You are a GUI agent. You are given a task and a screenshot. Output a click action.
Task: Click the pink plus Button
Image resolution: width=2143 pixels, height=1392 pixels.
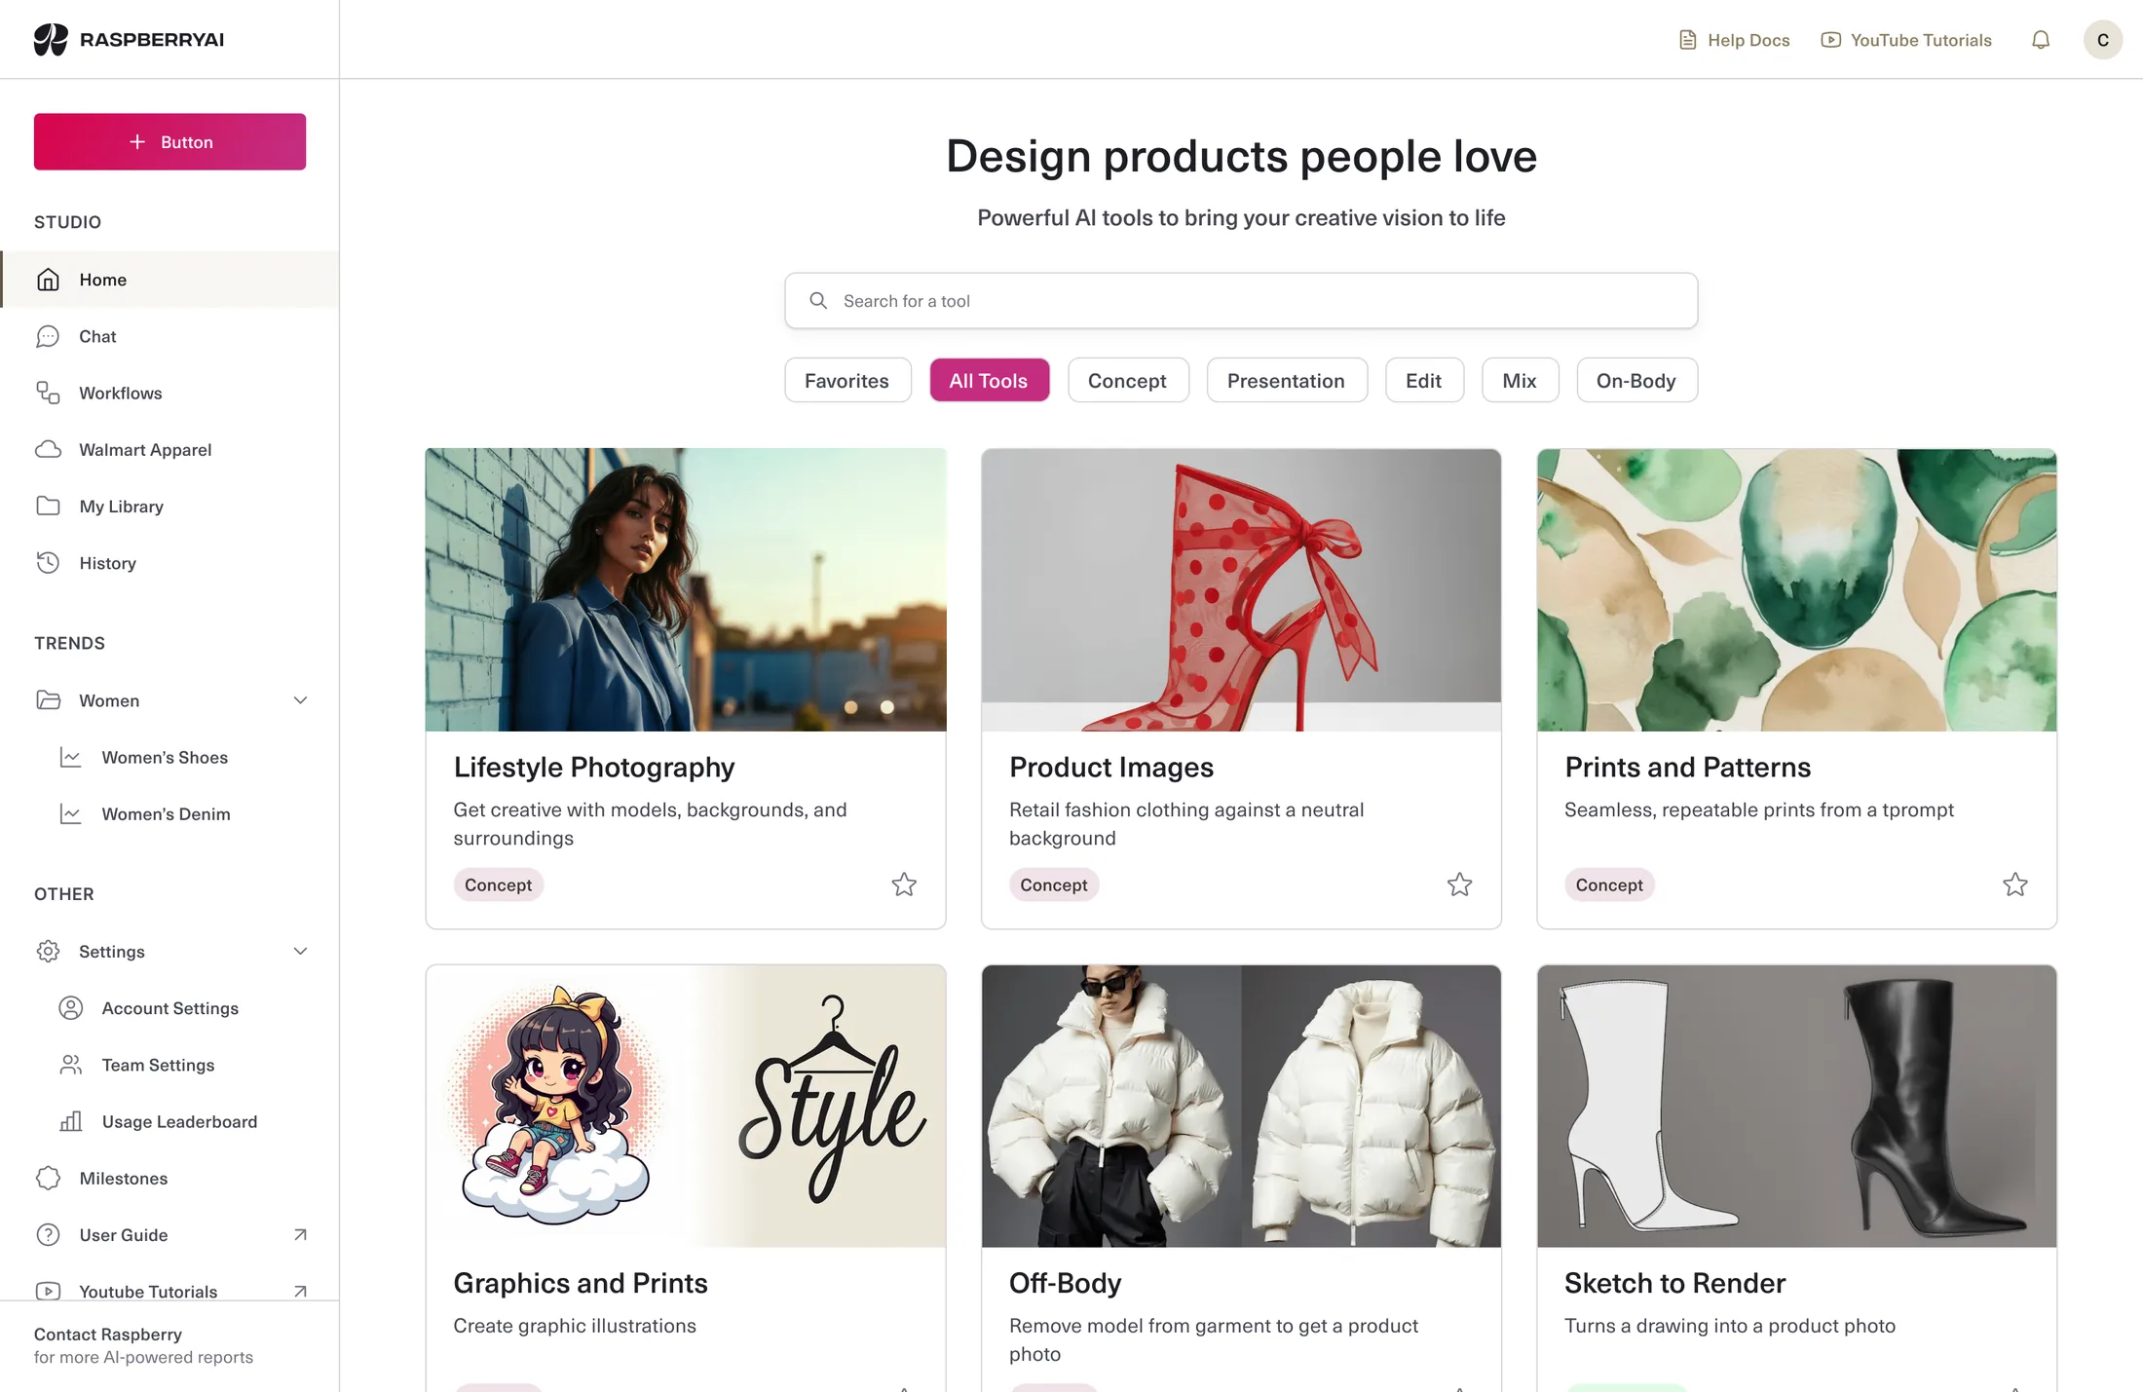pos(169,142)
